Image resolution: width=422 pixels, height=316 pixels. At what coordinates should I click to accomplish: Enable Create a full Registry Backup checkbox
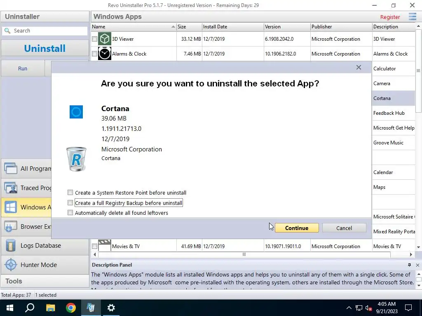(x=70, y=202)
